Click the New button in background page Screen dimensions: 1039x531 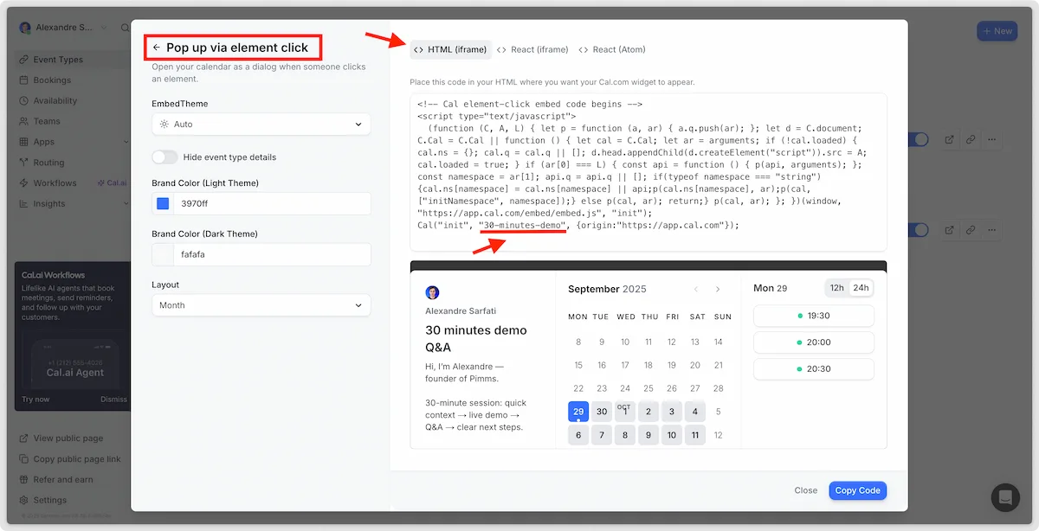pos(997,31)
